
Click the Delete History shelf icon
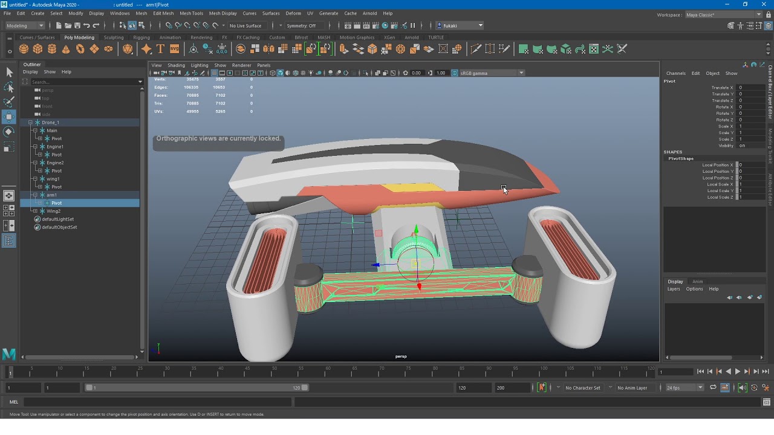coord(207,49)
